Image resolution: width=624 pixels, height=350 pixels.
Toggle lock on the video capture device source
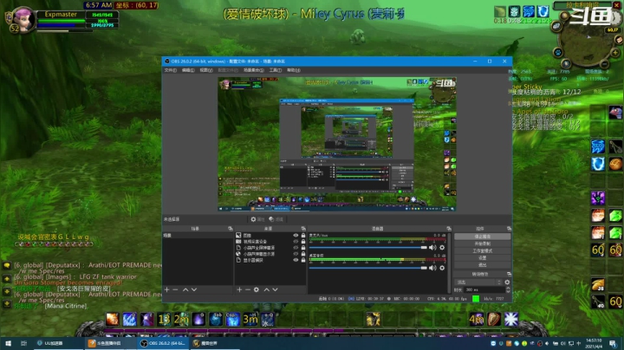pos(303,242)
